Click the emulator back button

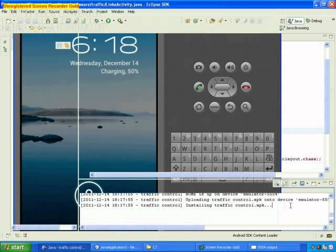tap(230, 107)
